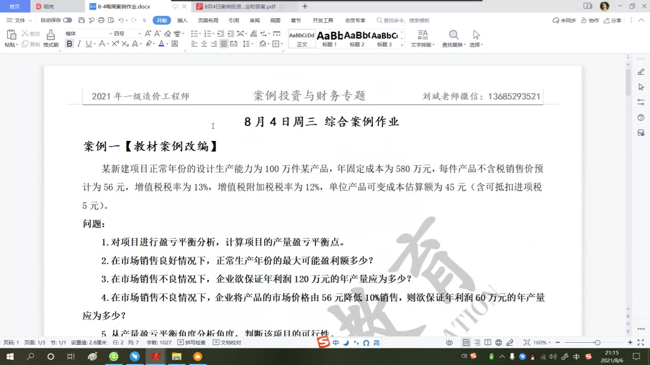Select the text highlight color tool
650x365 pixels.
pyautogui.click(x=149, y=43)
